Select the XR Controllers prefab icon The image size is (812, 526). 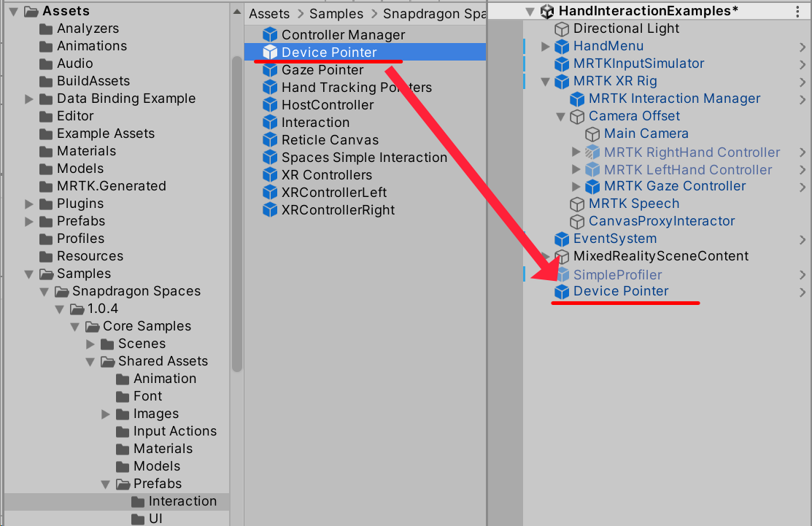pos(270,175)
